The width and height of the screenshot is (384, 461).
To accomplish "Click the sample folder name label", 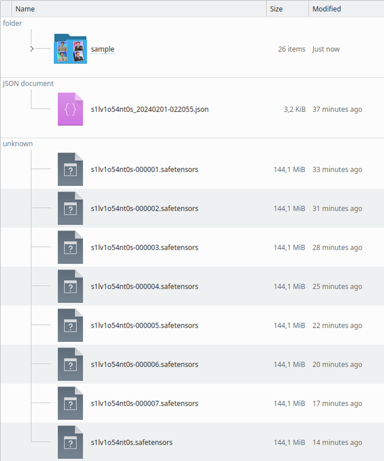I will [x=102, y=49].
